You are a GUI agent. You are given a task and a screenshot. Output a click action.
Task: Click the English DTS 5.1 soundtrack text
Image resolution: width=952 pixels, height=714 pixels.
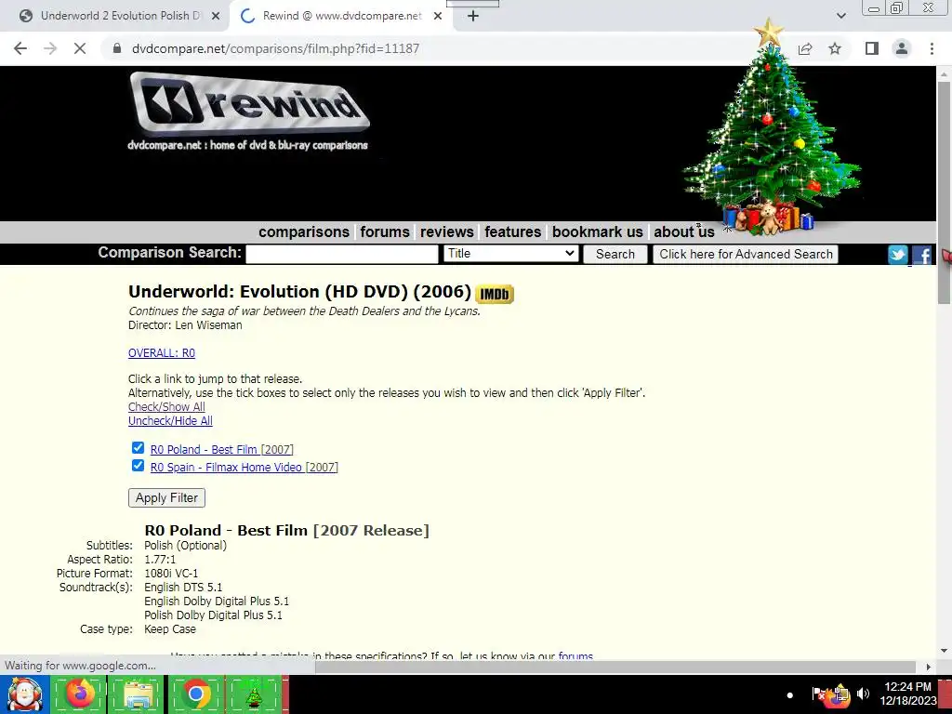pyautogui.click(x=183, y=588)
